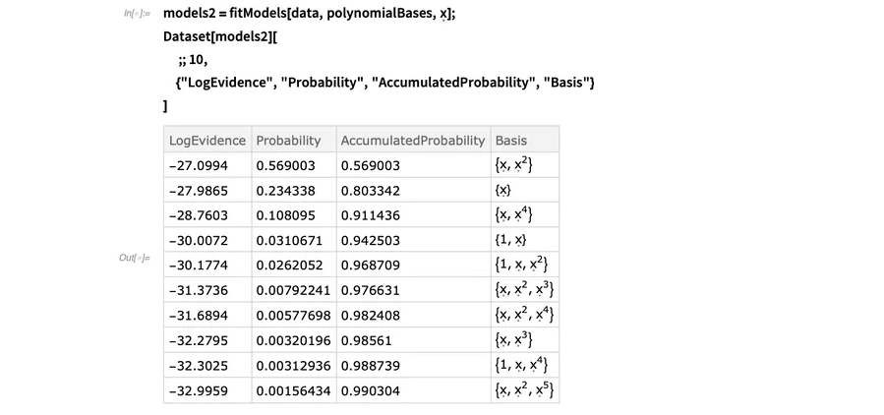Viewport: 884px width, 415px height.
Task: Click the 0.98561 accumulated probability cell
Action: coord(413,340)
